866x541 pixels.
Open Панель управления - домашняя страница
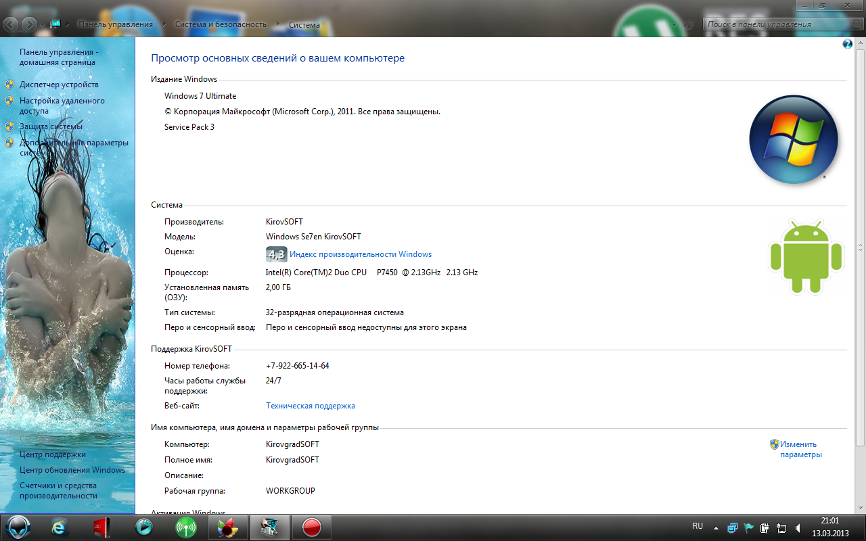[x=59, y=57]
